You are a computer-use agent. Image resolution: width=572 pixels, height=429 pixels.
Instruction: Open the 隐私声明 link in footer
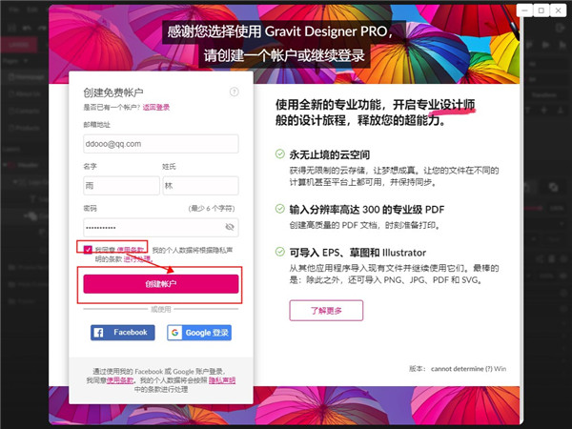point(222,380)
